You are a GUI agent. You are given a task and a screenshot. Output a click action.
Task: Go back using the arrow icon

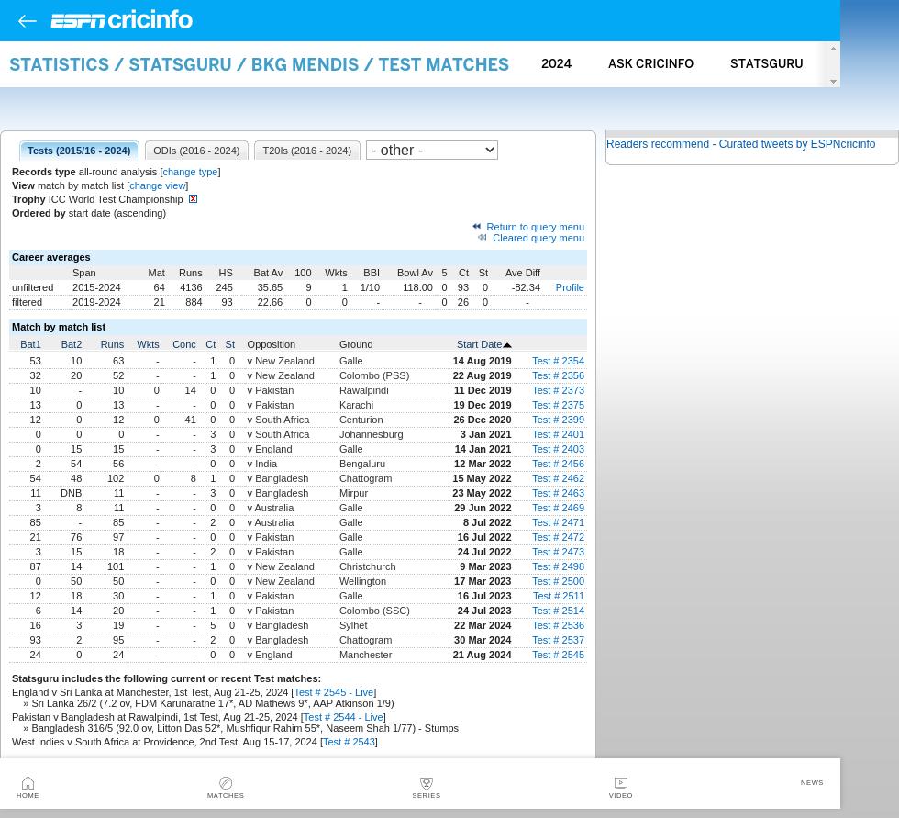click(27, 21)
